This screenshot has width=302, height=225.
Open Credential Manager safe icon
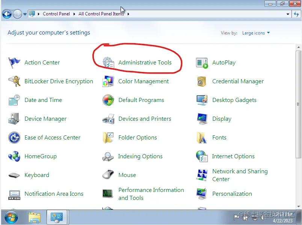click(x=202, y=81)
